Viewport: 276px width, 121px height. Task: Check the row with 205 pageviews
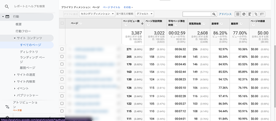[62, 57]
